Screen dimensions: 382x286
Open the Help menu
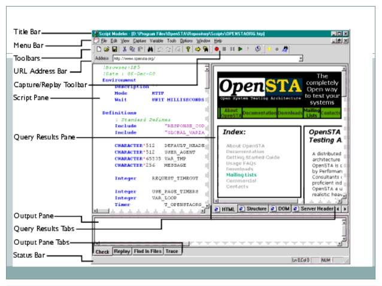coord(218,41)
